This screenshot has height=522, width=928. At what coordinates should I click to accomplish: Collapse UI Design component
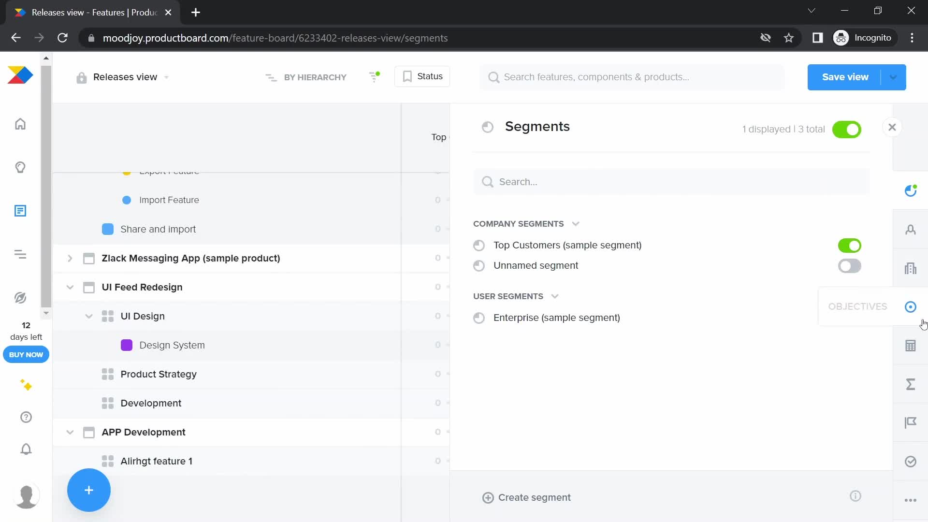click(88, 316)
